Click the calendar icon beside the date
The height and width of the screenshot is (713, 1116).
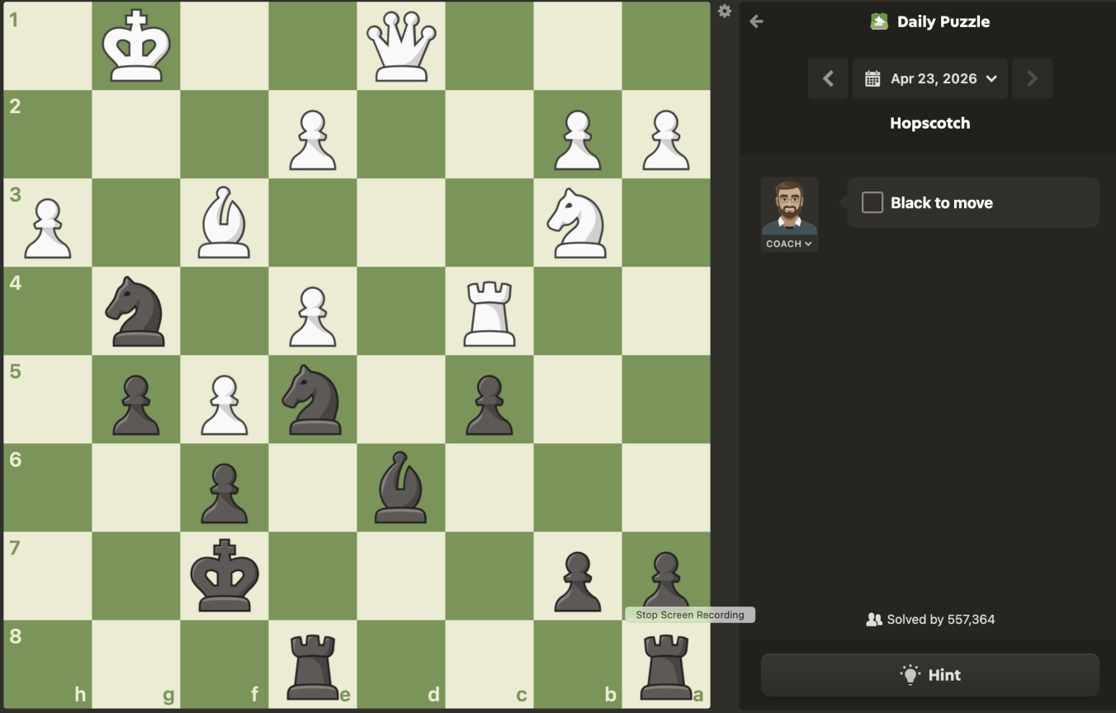click(872, 78)
